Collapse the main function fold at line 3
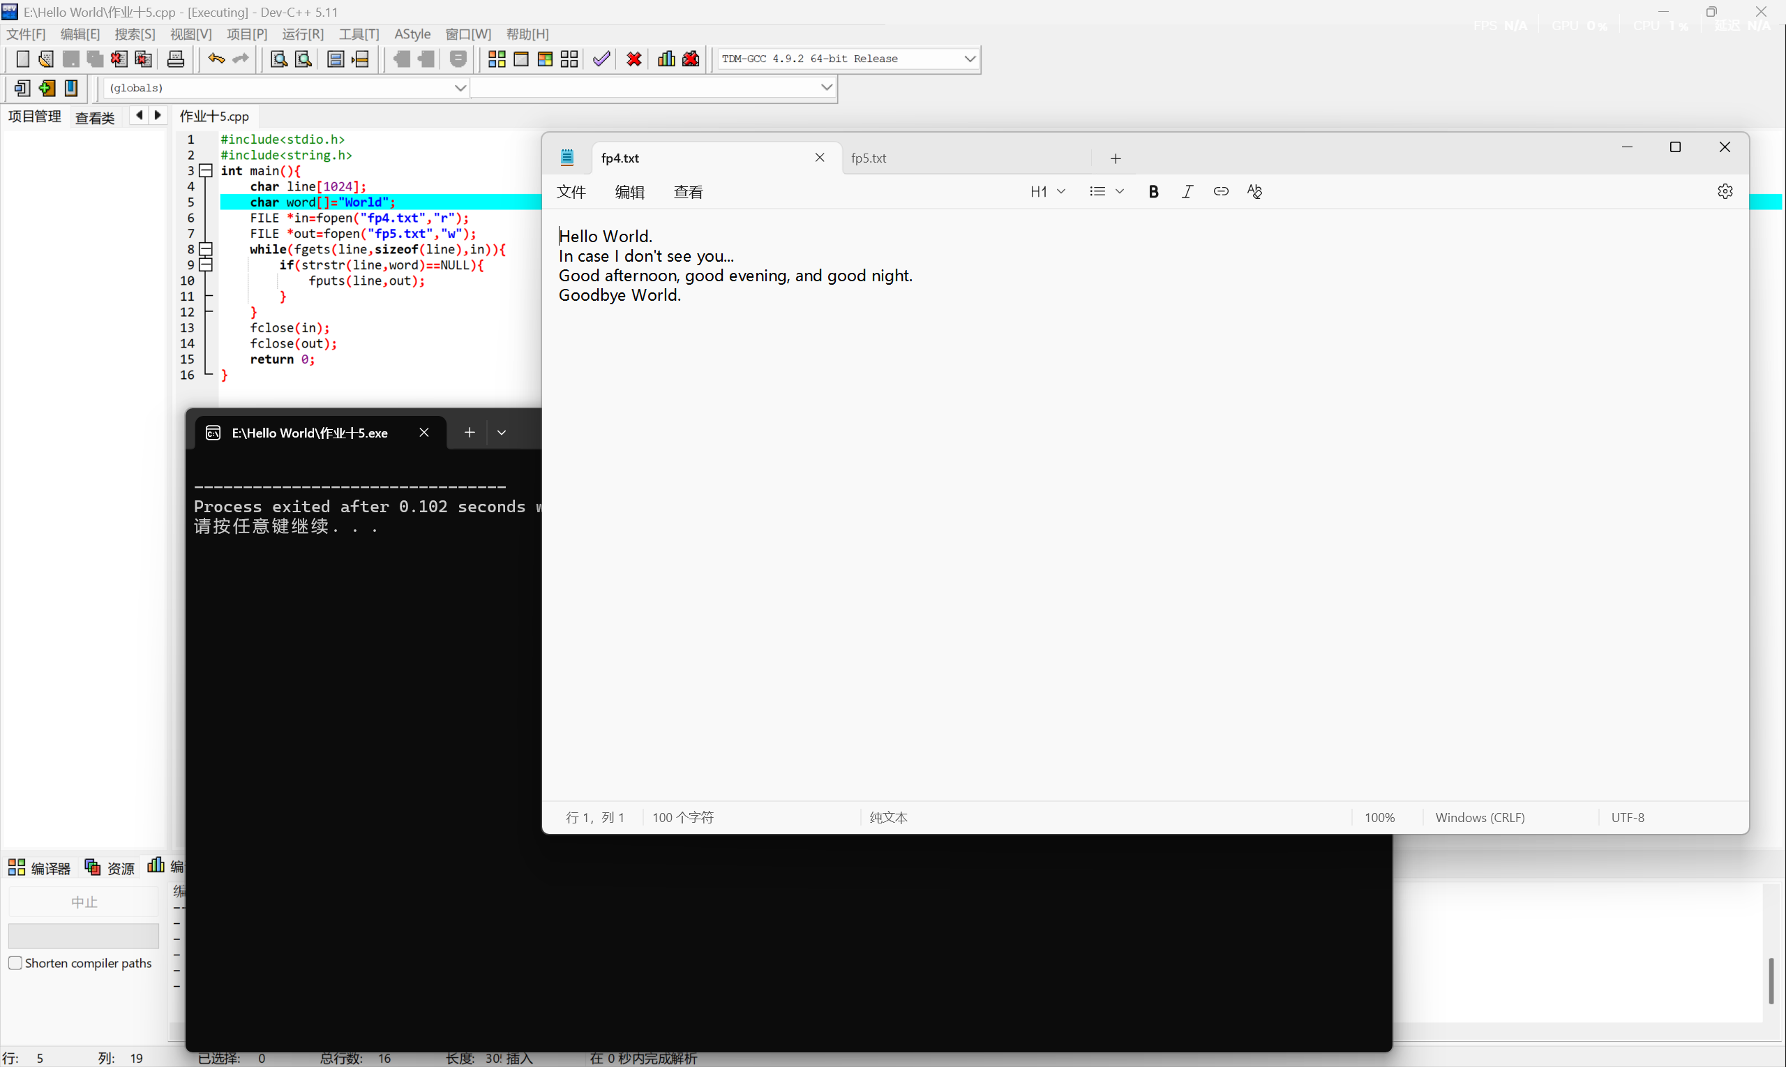This screenshot has height=1067, width=1786. 207,170
